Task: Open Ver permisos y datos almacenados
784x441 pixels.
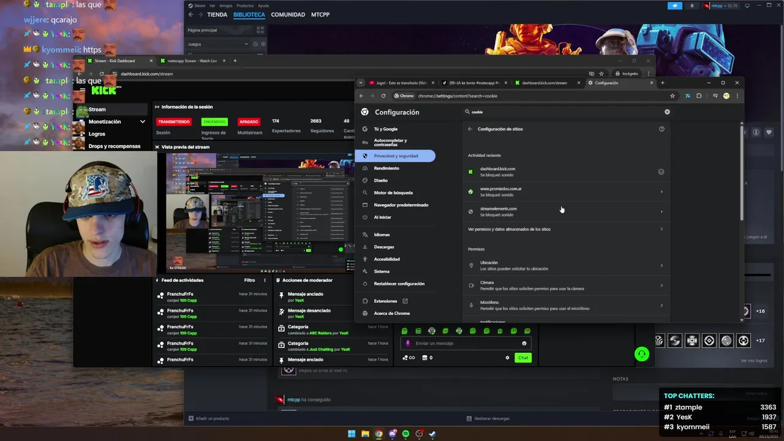Action: click(566, 229)
